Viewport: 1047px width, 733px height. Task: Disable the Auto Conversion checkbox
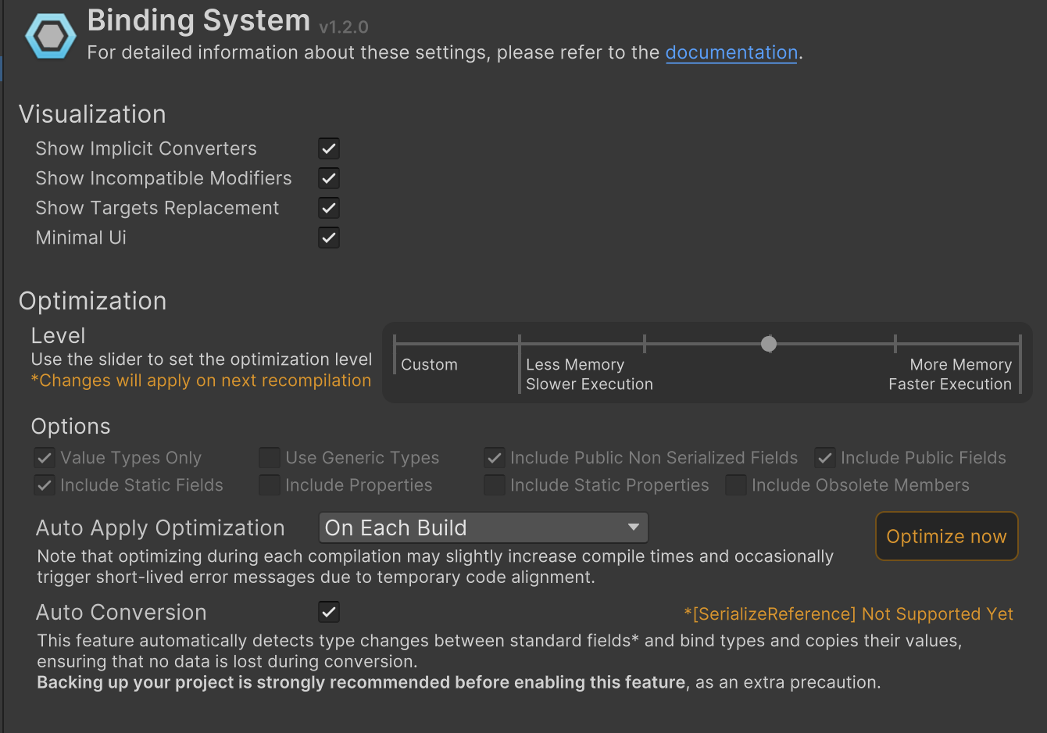(329, 612)
